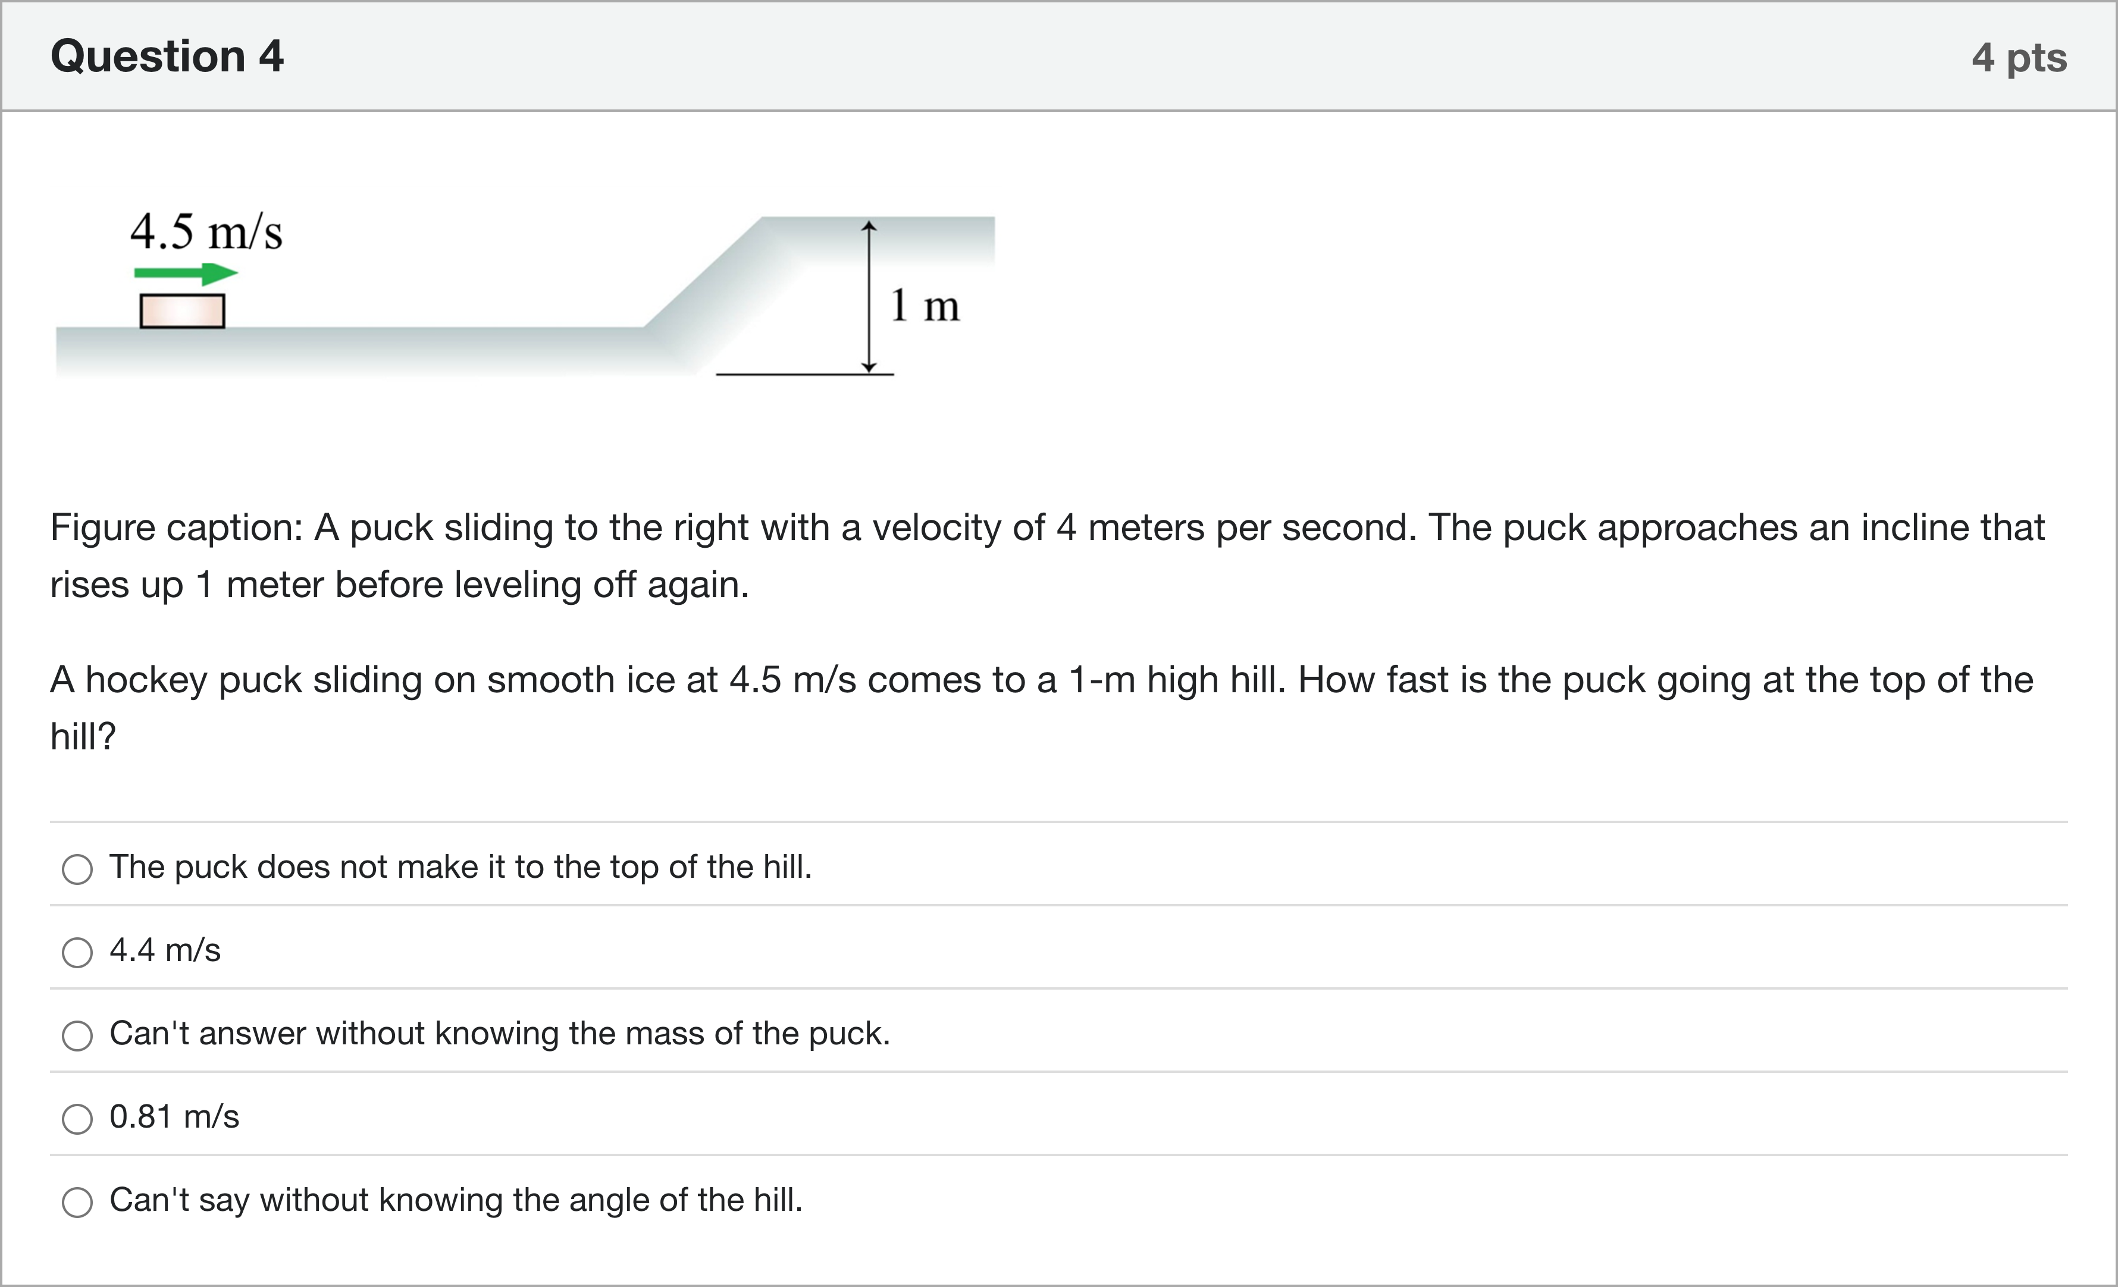Select radio button for puck not reaching top
This screenshot has height=1287, width=2118.
(x=77, y=868)
